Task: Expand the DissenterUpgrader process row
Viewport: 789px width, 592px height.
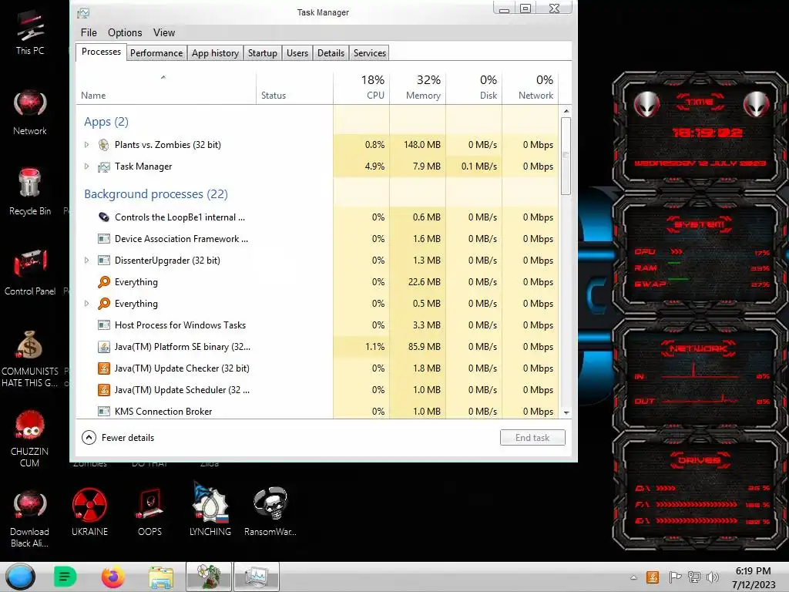Action: coord(86,261)
